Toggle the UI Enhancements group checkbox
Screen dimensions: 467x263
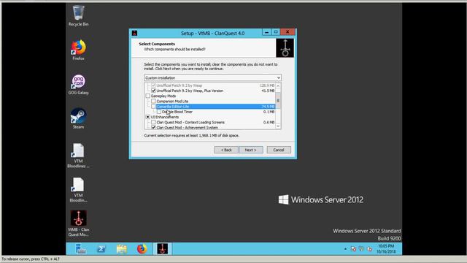(x=148, y=117)
